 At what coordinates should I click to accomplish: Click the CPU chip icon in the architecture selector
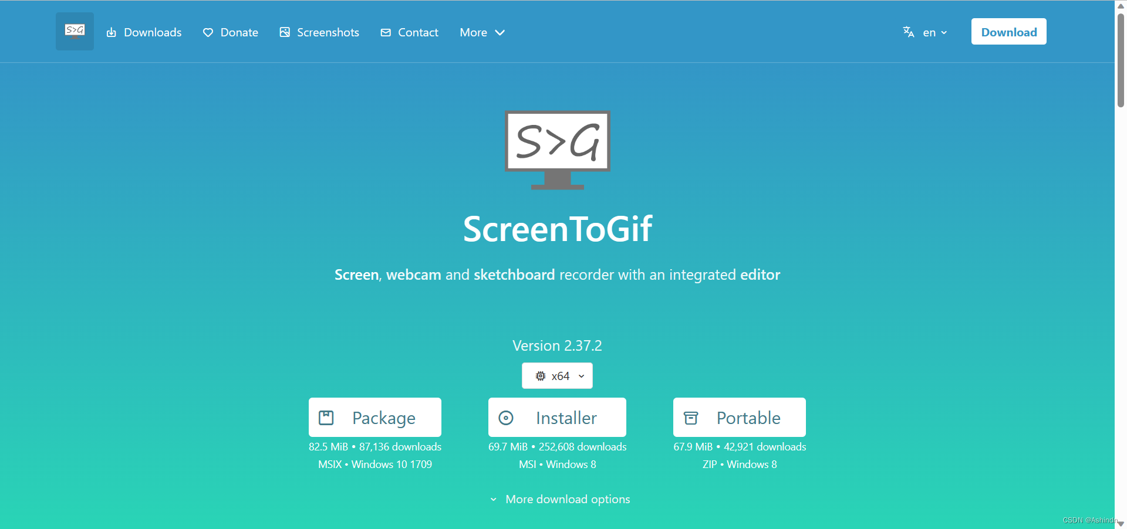(541, 376)
